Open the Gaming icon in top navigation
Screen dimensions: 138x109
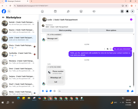coord(94,11)
